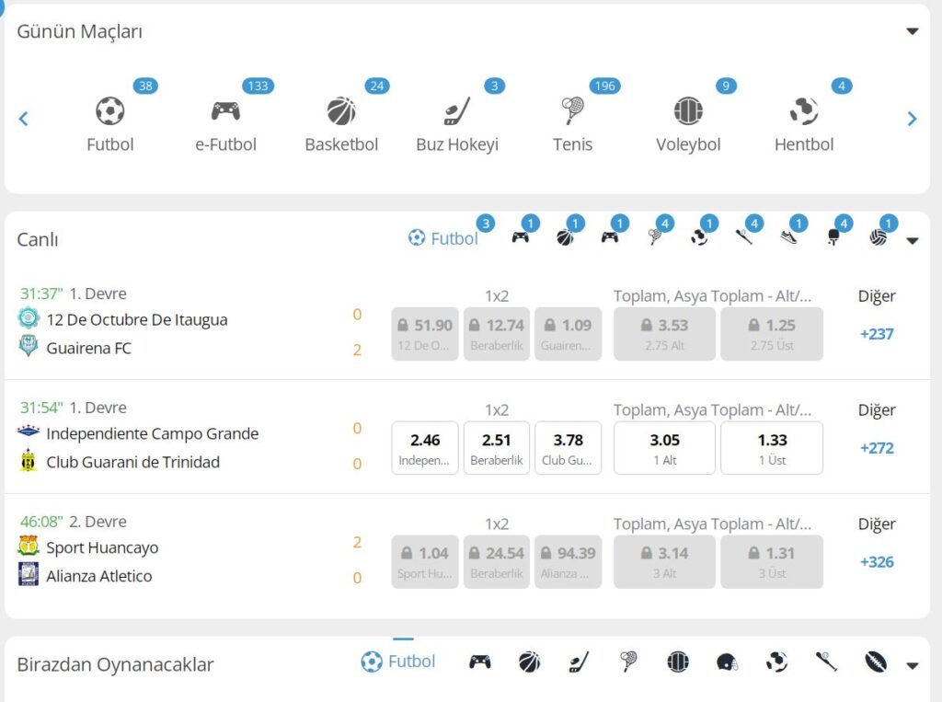Select the Futbol tab in Birazdan Oynanacaklar
This screenshot has height=702, width=942.
point(398,662)
